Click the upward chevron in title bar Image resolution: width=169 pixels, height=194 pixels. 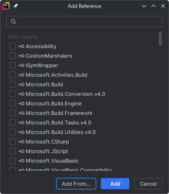pos(154,6)
